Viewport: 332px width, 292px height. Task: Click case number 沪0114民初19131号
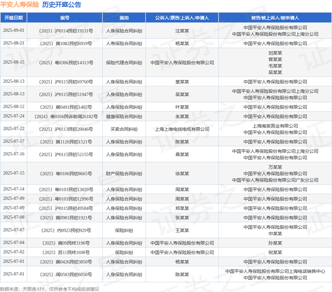pyautogui.click(x=66, y=31)
